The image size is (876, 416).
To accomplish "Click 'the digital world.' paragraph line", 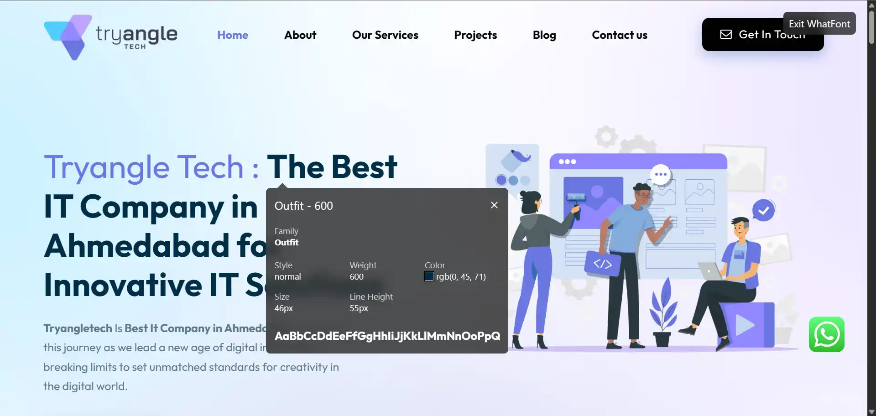I will [85, 386].
